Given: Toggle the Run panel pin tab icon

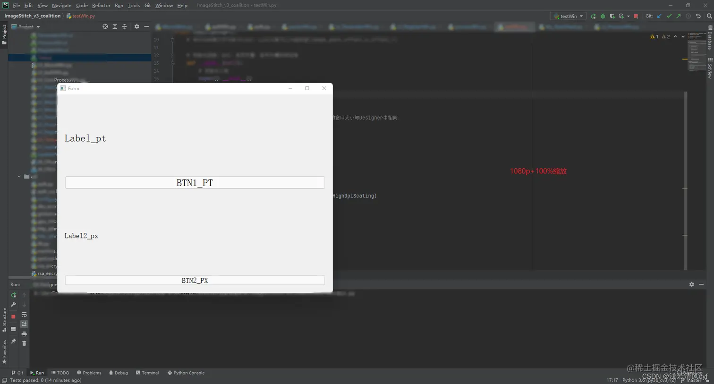Looking at the screenshot, I should 13,341.
